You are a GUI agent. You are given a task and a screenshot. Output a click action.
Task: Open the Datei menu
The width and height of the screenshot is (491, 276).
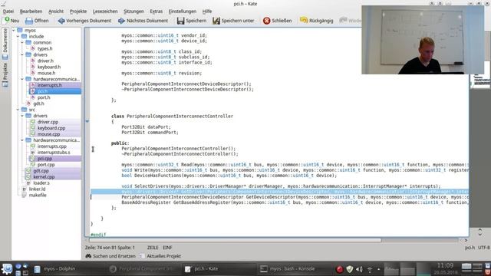pyautogui.click(x=8, y=11)
